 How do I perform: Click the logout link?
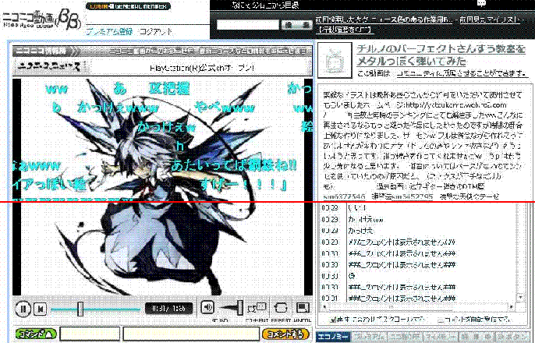[x=156, y=32]
